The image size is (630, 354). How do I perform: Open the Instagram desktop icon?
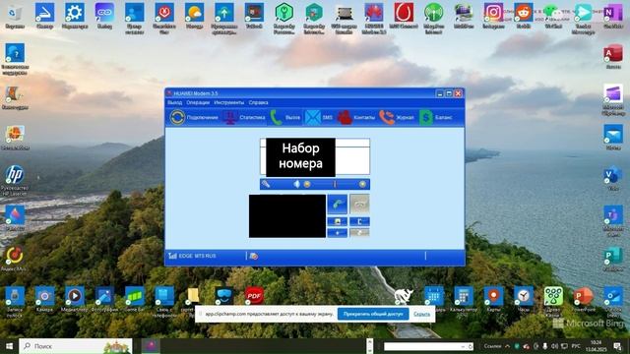(x=493, y=17)
